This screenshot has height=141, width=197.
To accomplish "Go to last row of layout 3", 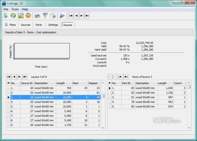I will (126, 77).
